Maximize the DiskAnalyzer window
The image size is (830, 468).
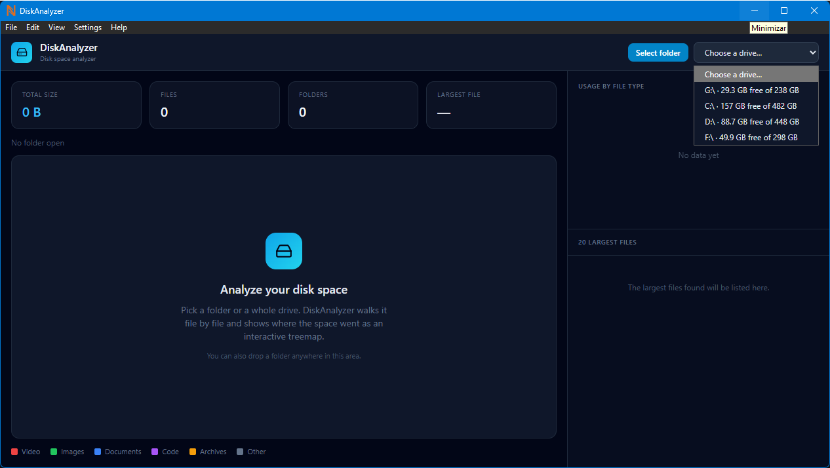tap(784, 10)
